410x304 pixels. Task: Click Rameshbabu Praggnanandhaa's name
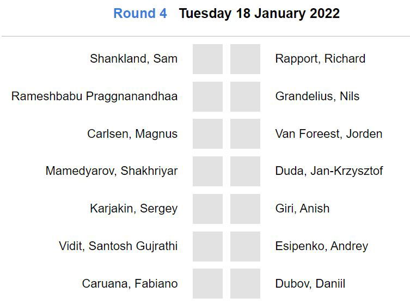click(x=94, y=96)
